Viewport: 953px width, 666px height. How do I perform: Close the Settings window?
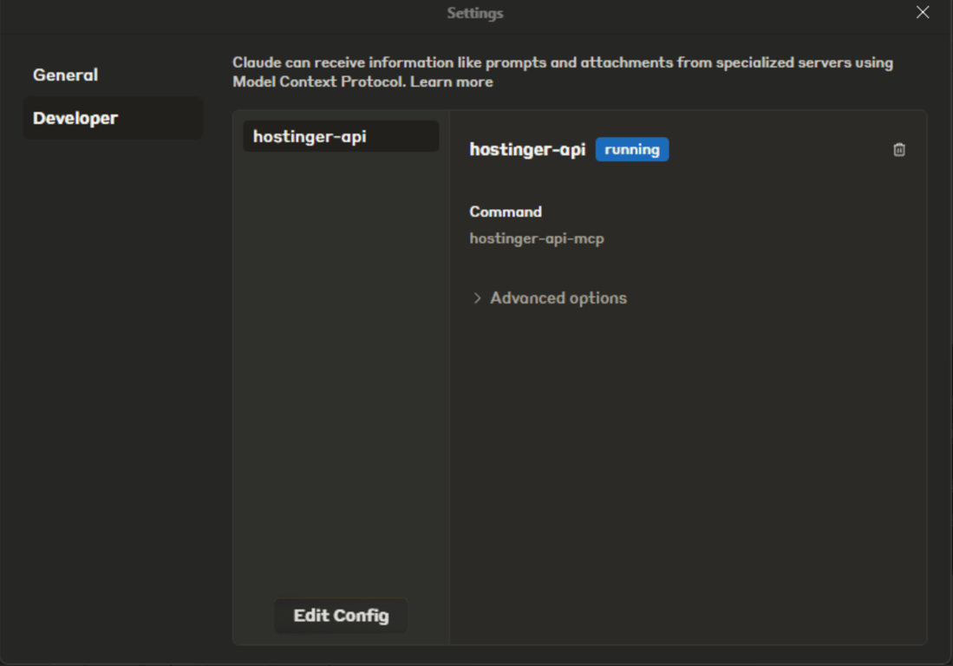pos(921,12)
